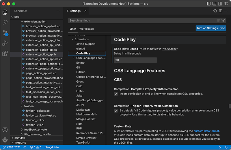
Task: Collapse the Extensions settings category
Action: click(x=72, y=39)
